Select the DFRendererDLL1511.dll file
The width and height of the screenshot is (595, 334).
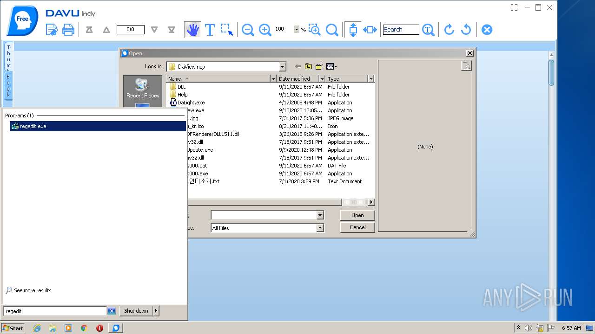(x=214, y=134)
